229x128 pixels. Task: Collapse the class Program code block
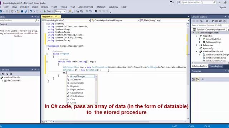[x=47, y=54]
